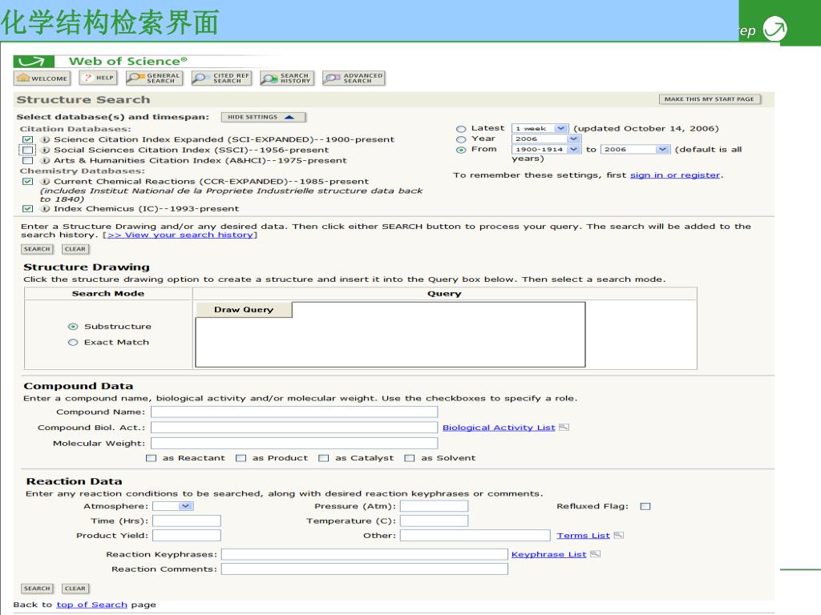Open the Latest '1 week' dropdown
Screen dimensions: 821x615
tap(540, 128)
